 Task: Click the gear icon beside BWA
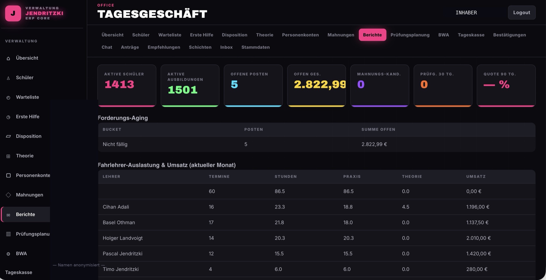[8, 254]
